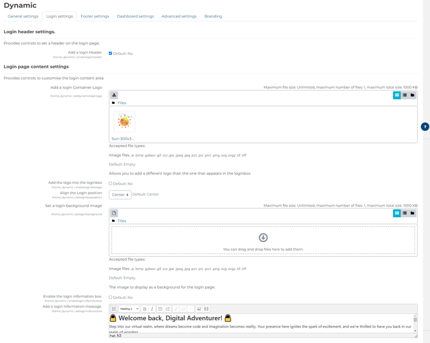Click the 'theme_dynamic | setloginboxposition' setting name

pyautogui.click(x=77, y=197)
